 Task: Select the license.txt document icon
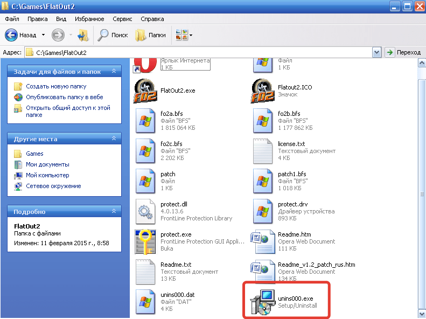point(262,151)
